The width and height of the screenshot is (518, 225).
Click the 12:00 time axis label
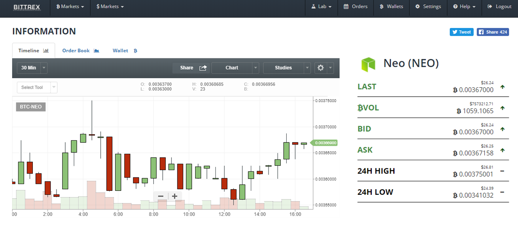coord(224,214)
